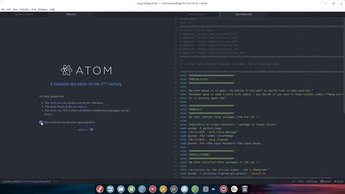
Task: Open the green Atom dock icon
Action: (195, 189)
